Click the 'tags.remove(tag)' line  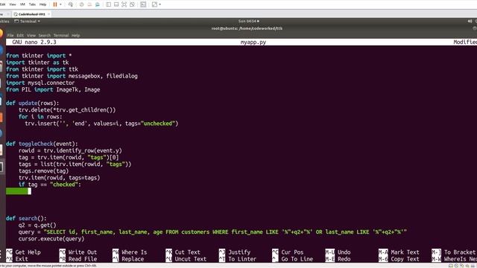click(43, 170)
